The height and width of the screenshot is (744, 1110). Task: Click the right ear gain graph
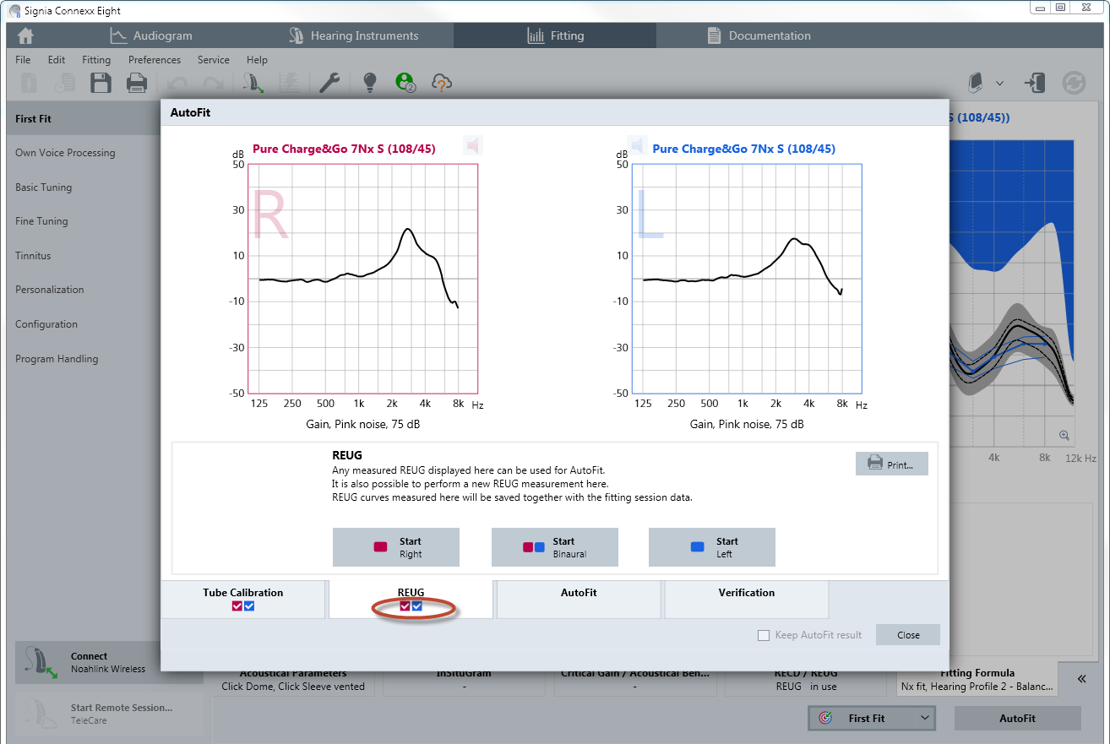tap(363, 279)
